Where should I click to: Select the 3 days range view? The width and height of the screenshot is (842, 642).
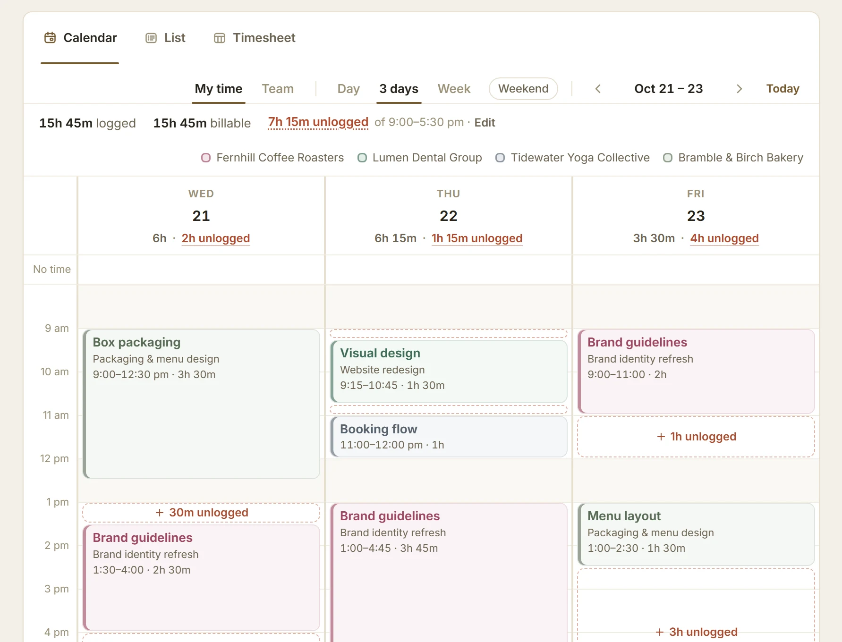click(x=399, y=89)
